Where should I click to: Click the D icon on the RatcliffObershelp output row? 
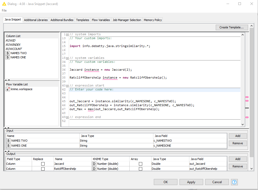pos(94,168)
